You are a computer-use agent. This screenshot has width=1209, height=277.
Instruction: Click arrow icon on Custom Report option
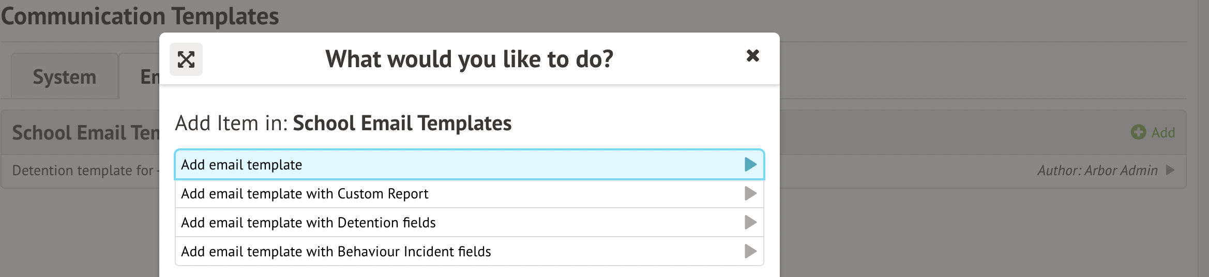(750, 193)
